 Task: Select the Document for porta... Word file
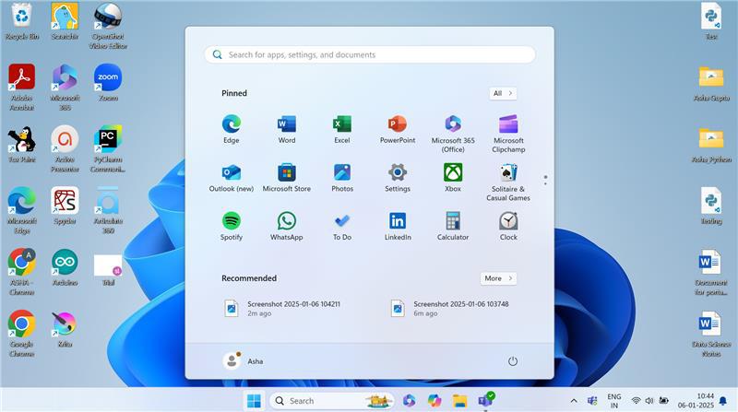click(x=711, y=272)
